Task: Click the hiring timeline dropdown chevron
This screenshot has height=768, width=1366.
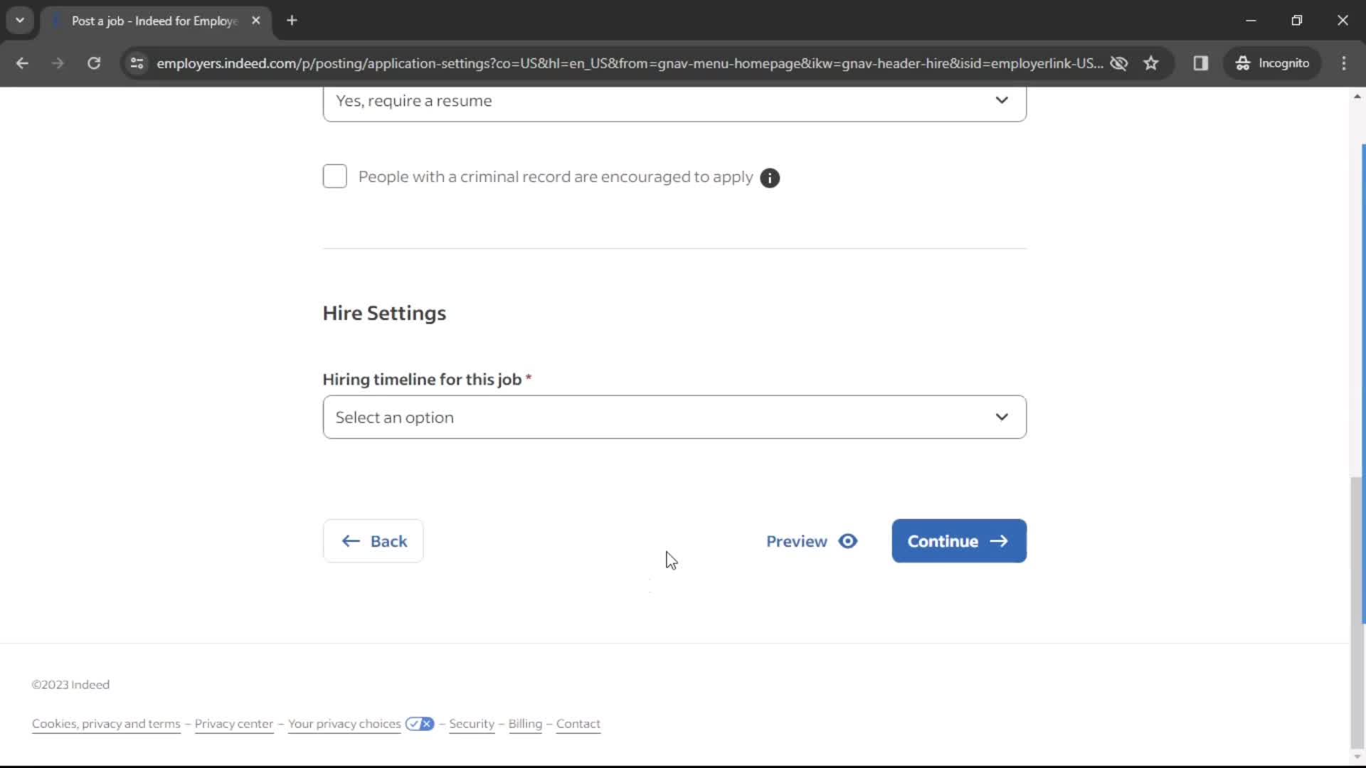Action: (1002, 417)
